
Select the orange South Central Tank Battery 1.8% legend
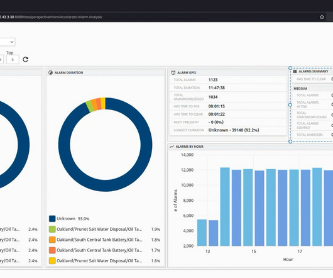[104, 240]
